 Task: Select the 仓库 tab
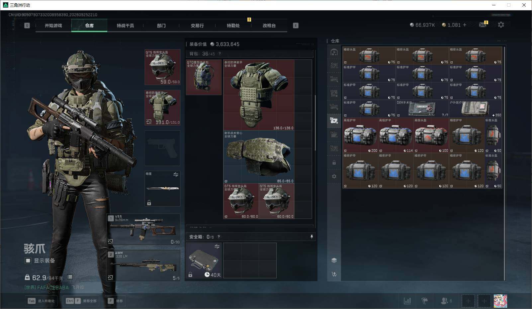[89, 26]
